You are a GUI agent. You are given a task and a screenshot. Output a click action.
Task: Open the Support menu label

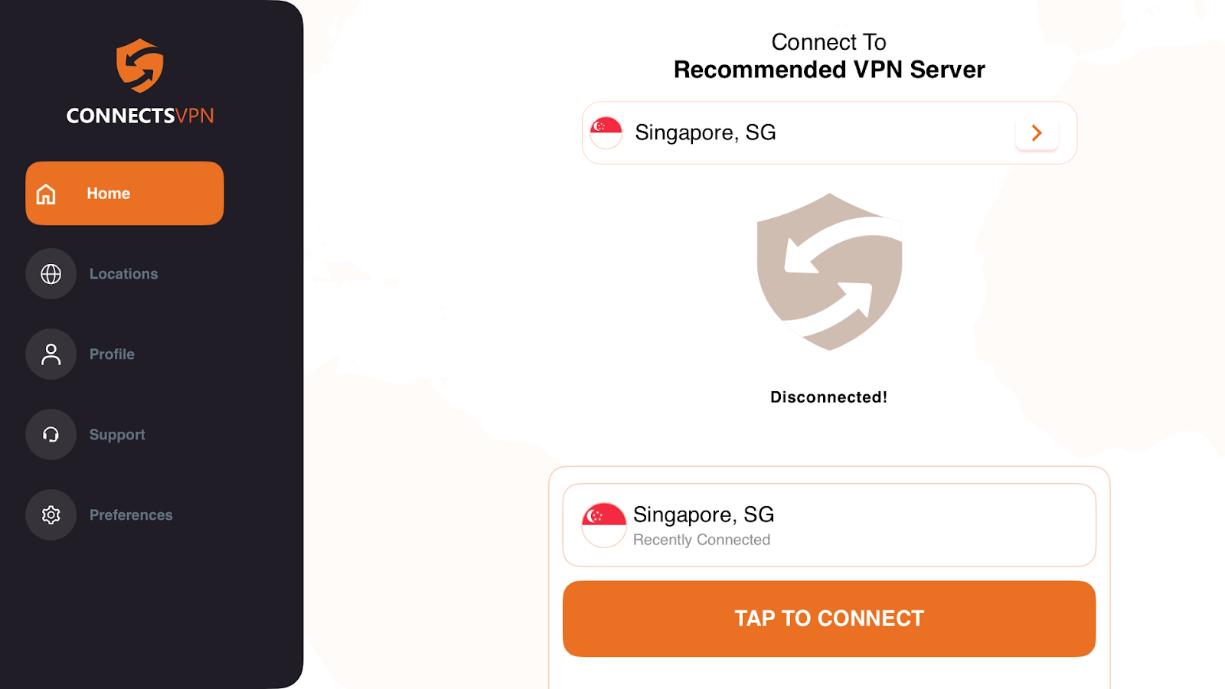tap(117, 435)
